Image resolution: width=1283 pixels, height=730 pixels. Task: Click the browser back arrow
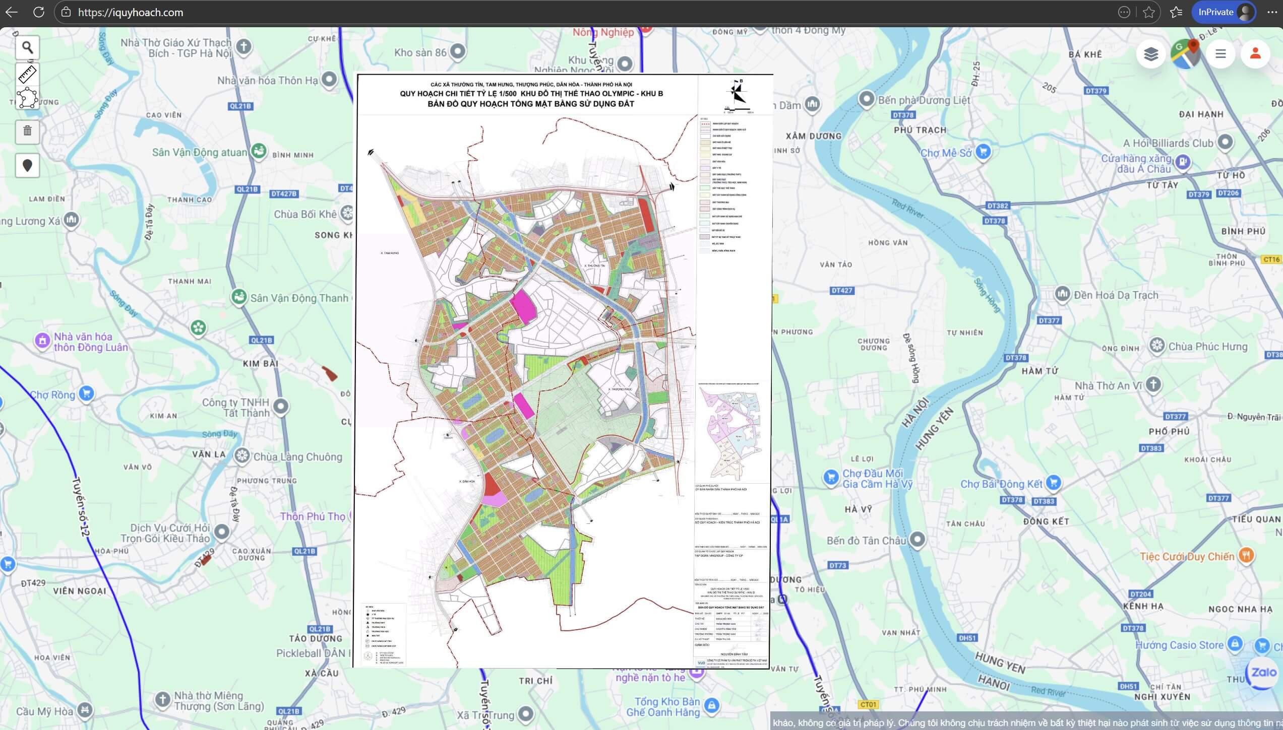[x=11, y=12]
